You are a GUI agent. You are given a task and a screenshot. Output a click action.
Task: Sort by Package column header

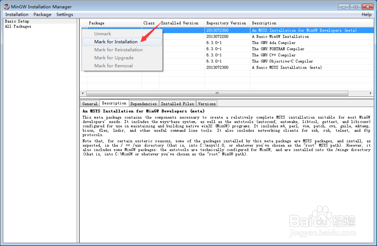click(114, 23)
